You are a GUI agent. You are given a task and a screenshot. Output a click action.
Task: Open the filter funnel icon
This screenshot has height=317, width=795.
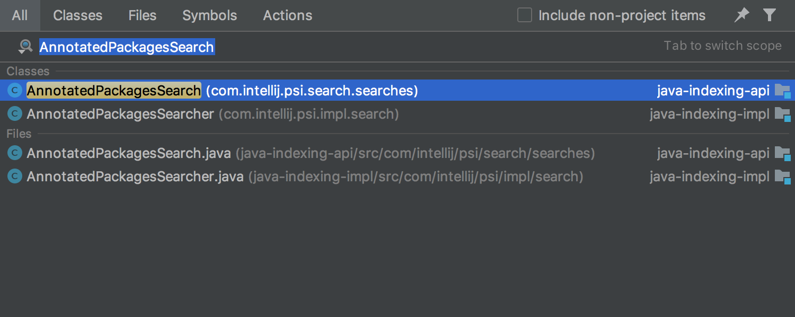click(770, 15)
